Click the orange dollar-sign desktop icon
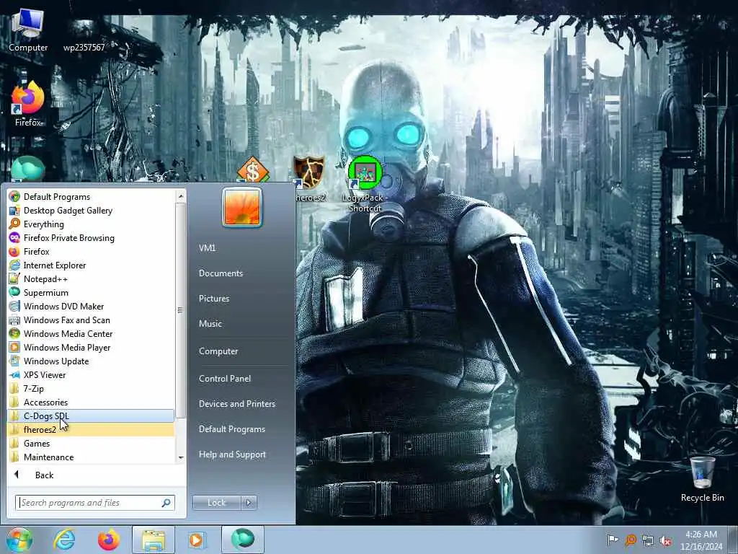The image size is (738, 554). point(253,170)
